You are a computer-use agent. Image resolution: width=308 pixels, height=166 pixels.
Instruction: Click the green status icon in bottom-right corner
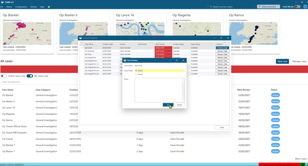[303, 164]
